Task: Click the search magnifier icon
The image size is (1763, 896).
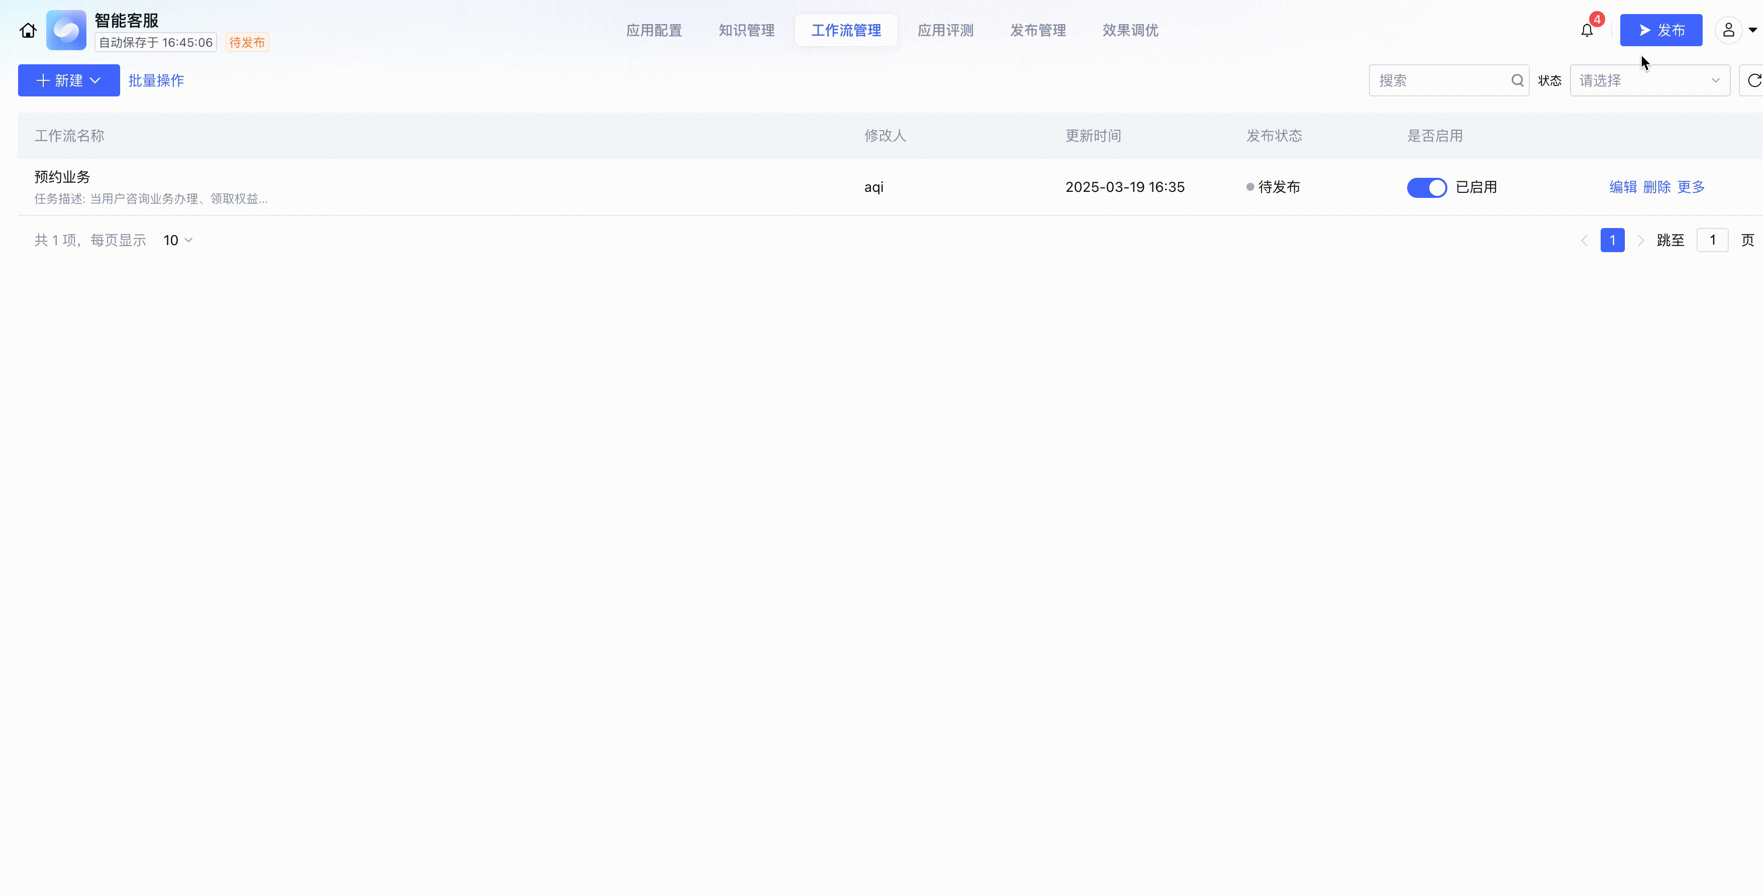Action: coord(1517,81)
